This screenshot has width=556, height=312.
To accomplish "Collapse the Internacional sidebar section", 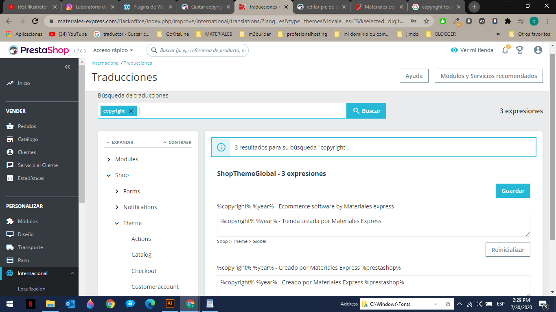I will 72,273.
